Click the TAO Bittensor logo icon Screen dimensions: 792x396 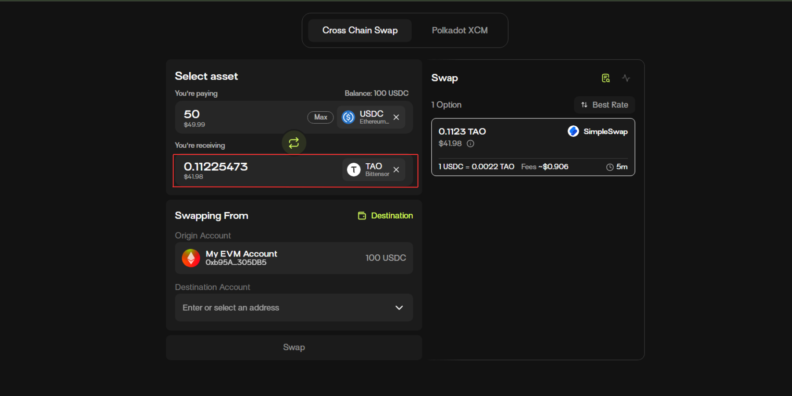click(354, 170)
